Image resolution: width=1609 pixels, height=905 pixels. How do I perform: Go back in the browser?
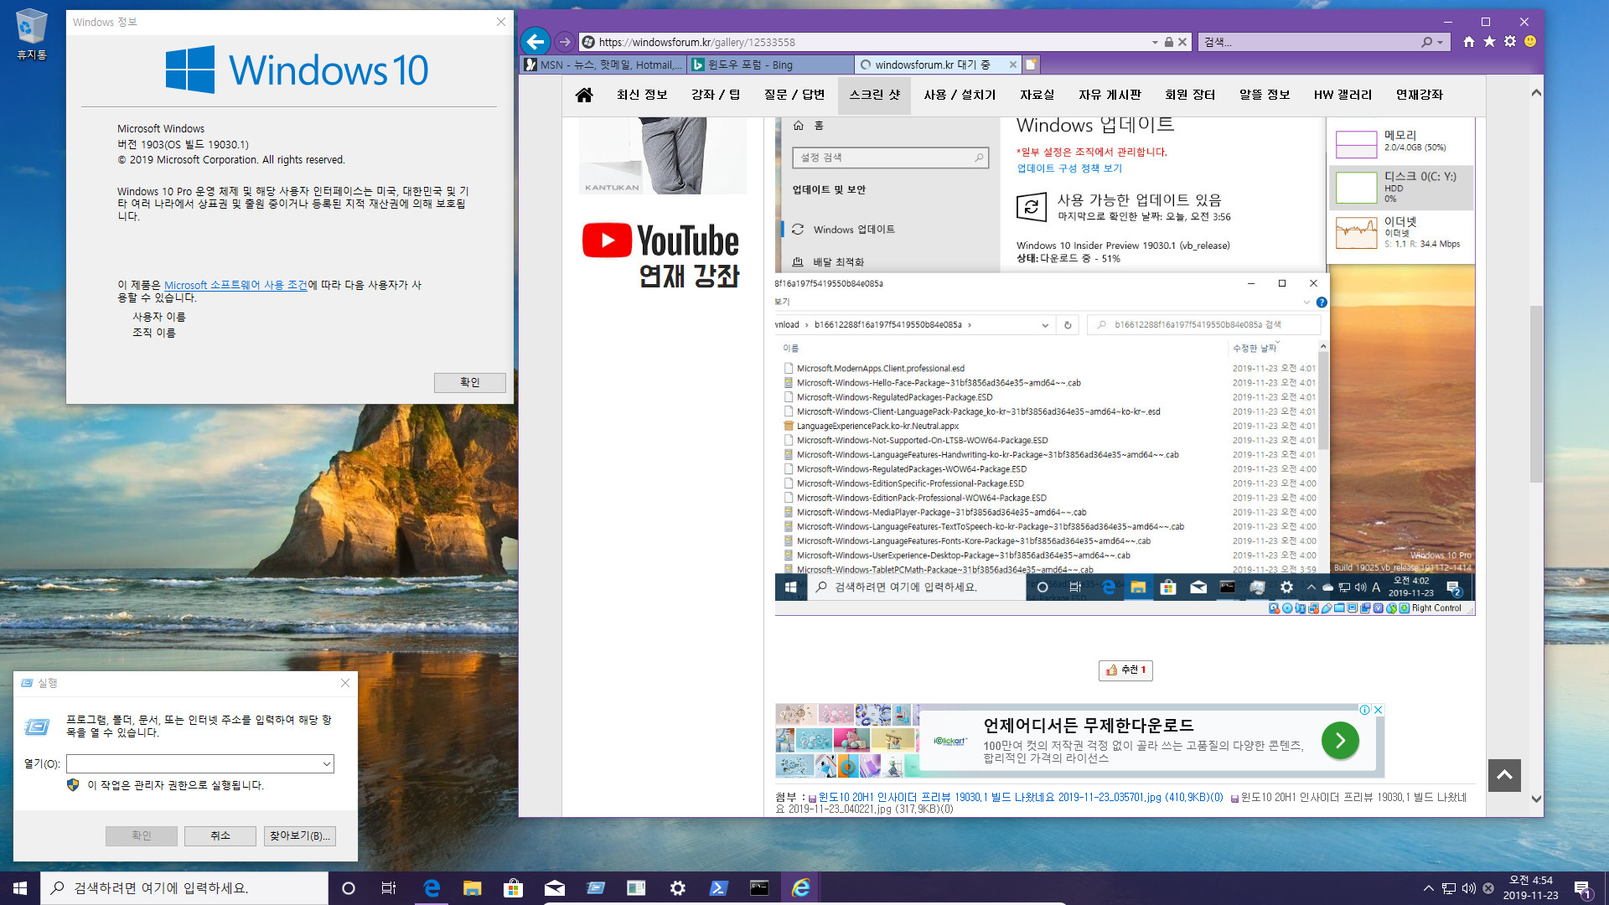tap(535, 41)
